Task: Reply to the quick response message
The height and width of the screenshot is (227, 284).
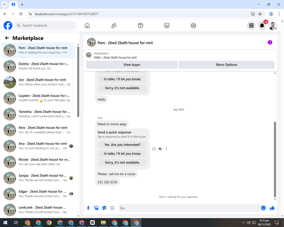Action: point(160,149)
